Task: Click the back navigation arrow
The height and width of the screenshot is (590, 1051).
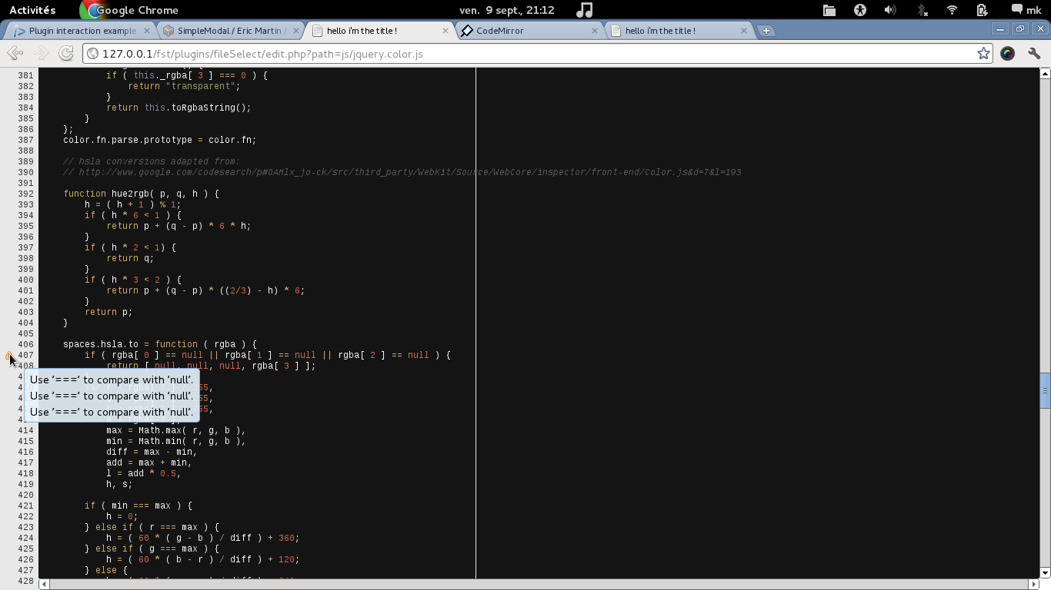Action: (x=15, y=53)
